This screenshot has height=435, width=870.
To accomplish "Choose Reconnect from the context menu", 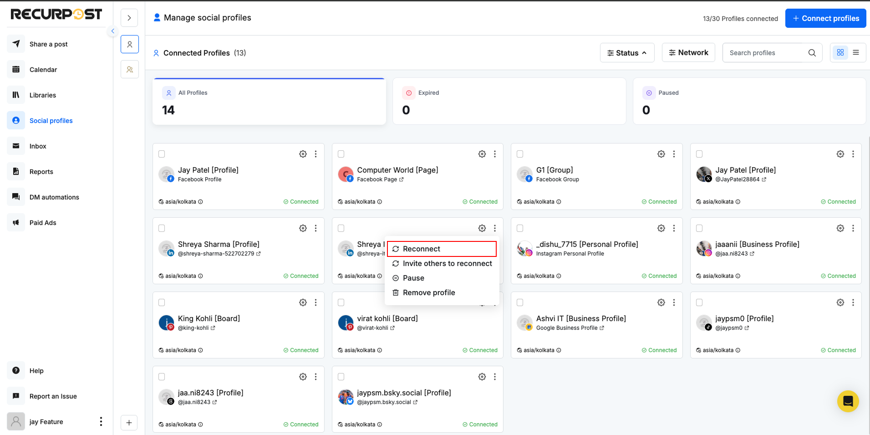I will pyautogui.click(x=442, y=249).
